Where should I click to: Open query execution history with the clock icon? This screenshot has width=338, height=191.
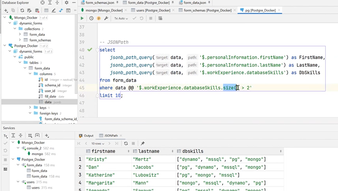tap(91, 18)
